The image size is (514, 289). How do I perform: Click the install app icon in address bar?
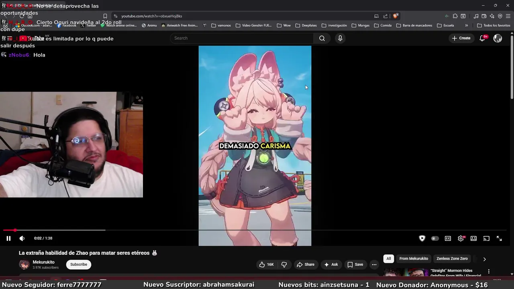(x=376, y=16)
